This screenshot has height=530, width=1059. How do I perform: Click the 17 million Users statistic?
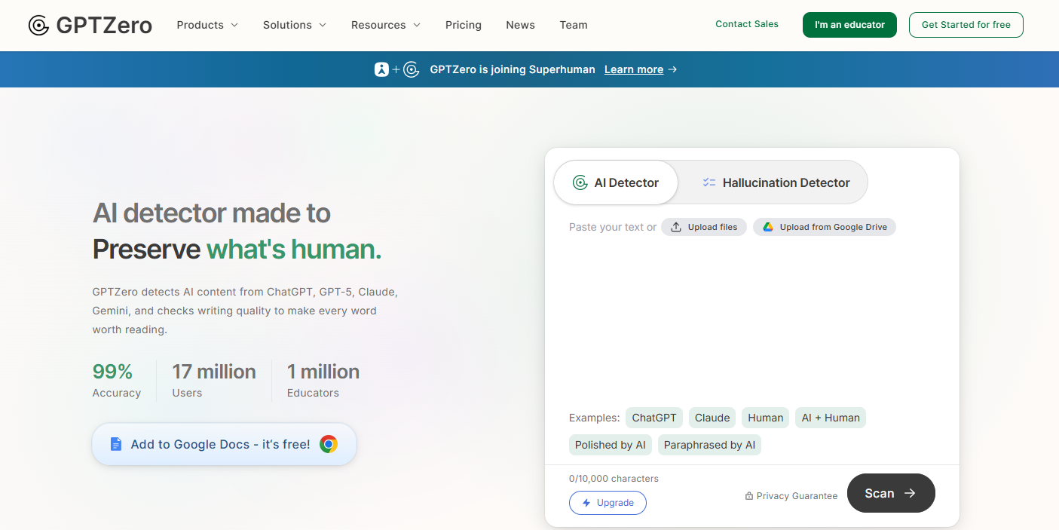(x=214, y=381)
